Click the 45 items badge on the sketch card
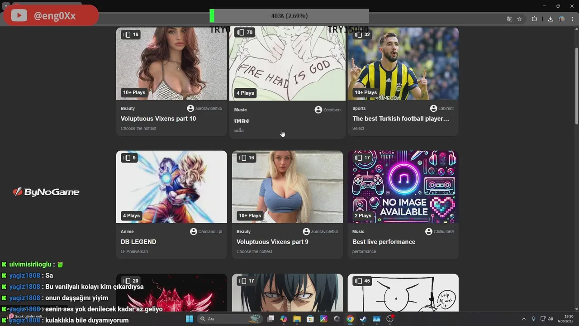This screenshot has width=579, height=326. click(362, 281)
